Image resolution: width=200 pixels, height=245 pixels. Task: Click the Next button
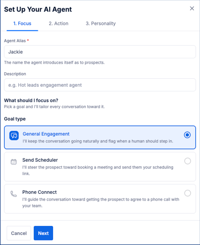point(43,233)
